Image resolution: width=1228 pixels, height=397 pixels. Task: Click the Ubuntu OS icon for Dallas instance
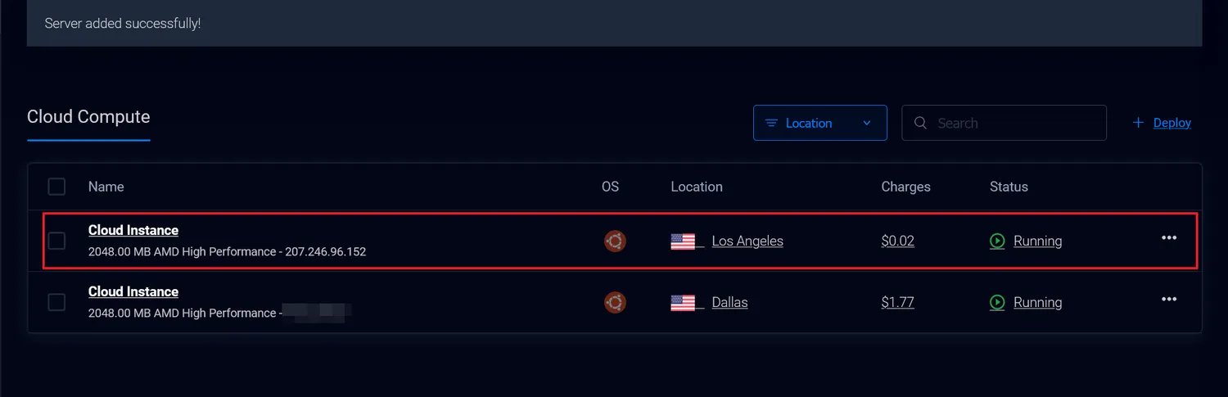pyautogui.click(x=615, y=303)
